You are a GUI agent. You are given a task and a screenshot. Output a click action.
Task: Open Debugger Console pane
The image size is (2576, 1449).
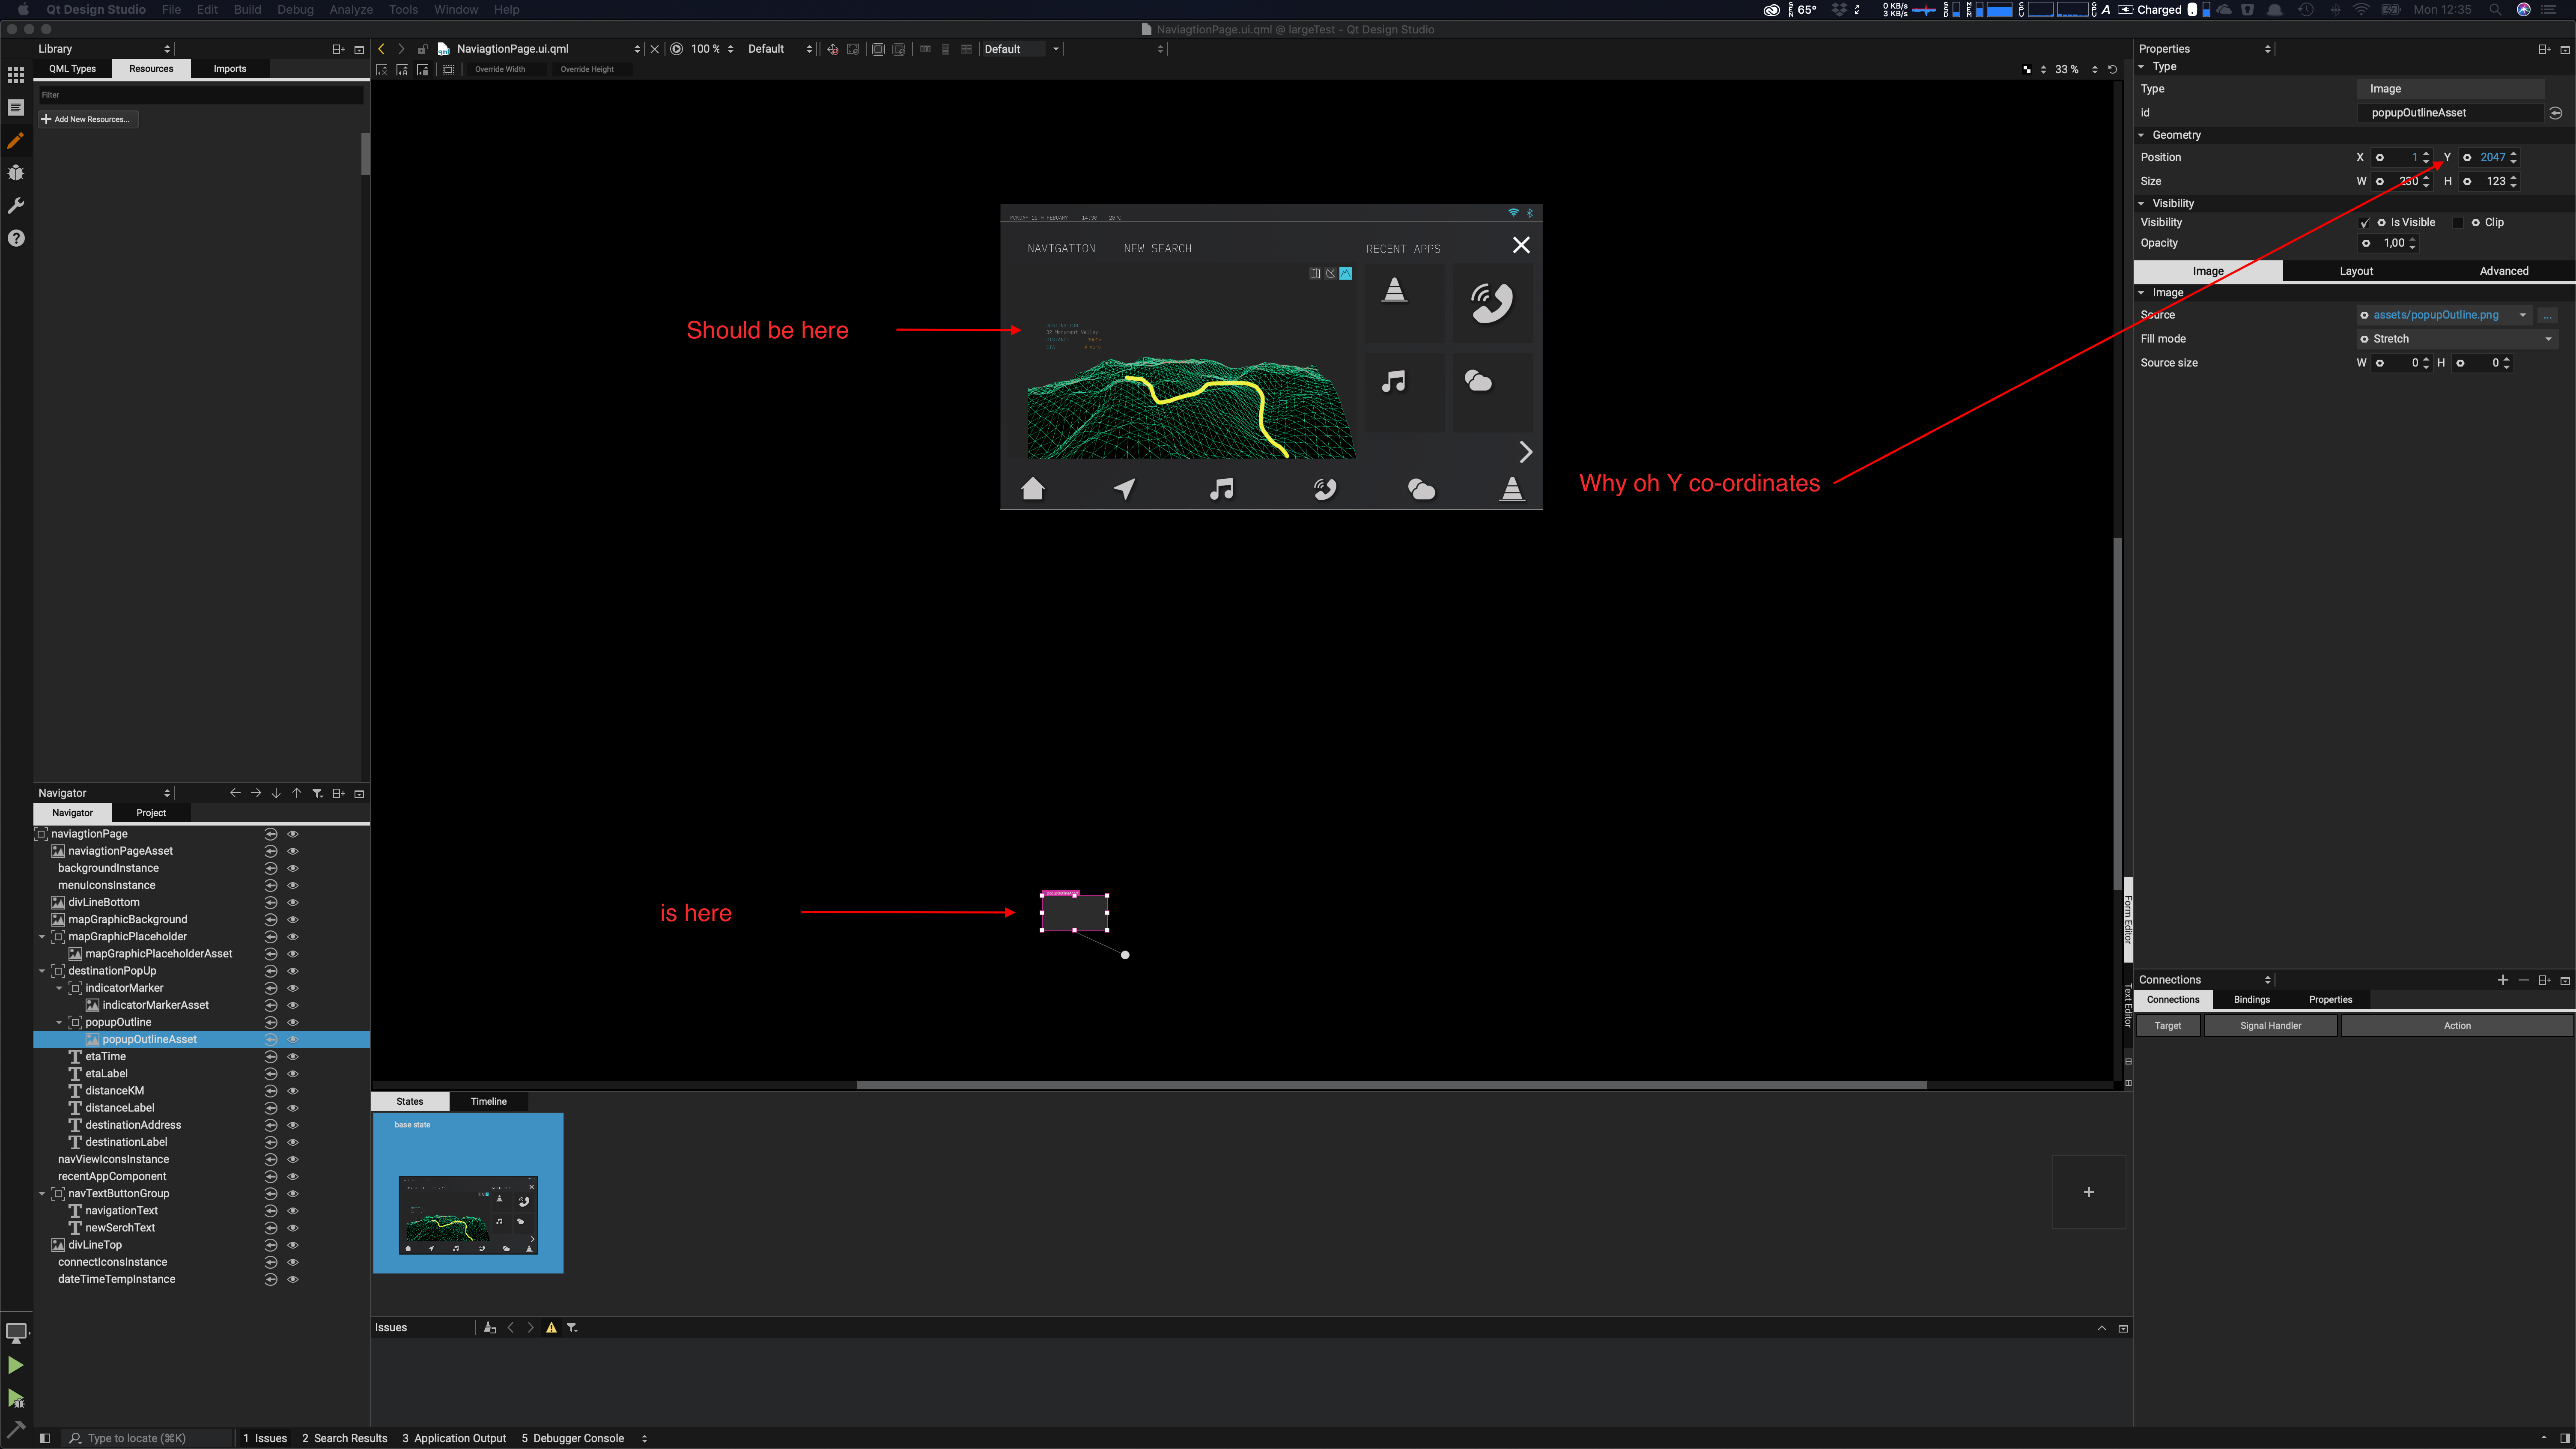tap(572, 1438)
